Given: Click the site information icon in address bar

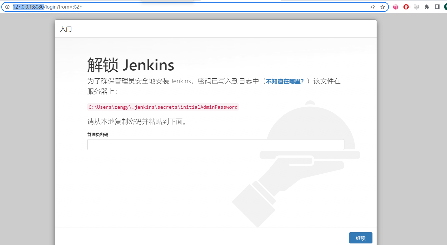Looking at the screenshot, I should point(8,7).
